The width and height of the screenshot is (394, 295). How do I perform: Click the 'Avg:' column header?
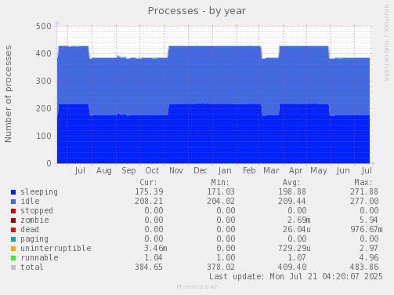click(x=291, y=182)
